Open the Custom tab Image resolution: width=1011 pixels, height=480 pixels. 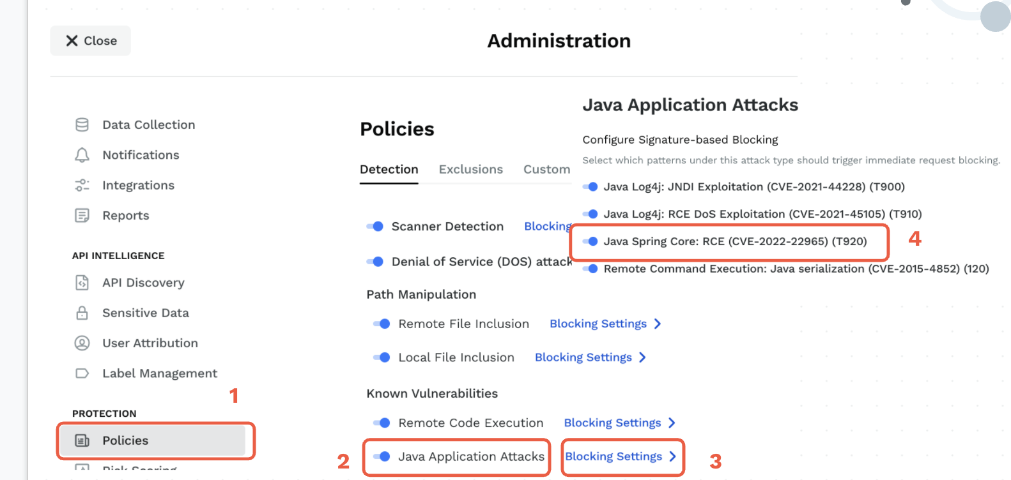point(546,169)
